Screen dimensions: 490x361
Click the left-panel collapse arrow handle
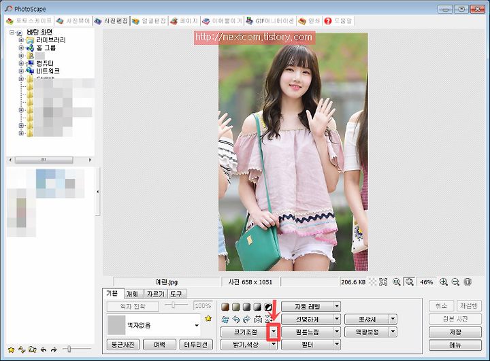coord(98,192)
